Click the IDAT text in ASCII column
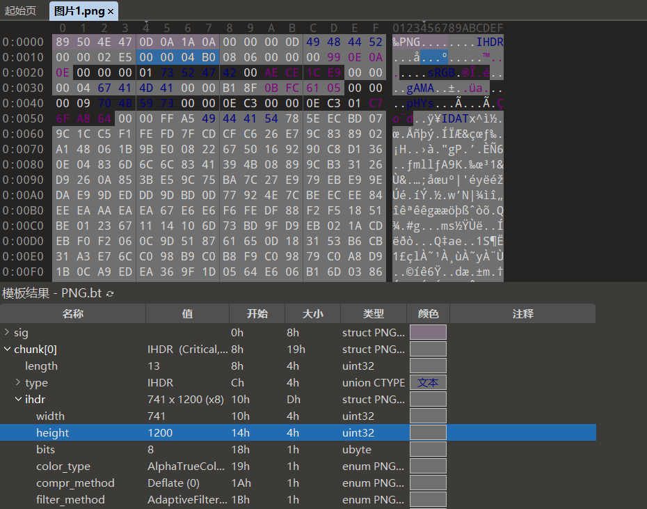The width and height of the screenshot is (647, 509). [x=455, y=118]
